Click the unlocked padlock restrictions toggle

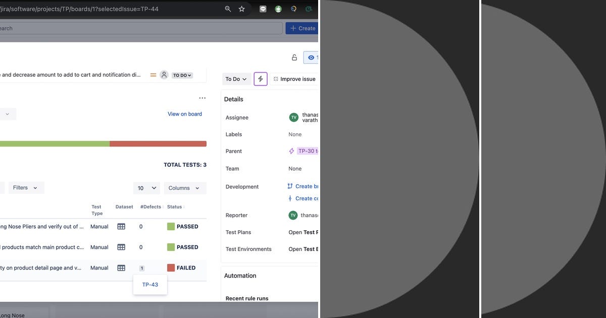click(x=294, y=57)
